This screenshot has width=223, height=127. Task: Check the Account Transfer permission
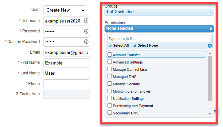click(x=110, y=55)
